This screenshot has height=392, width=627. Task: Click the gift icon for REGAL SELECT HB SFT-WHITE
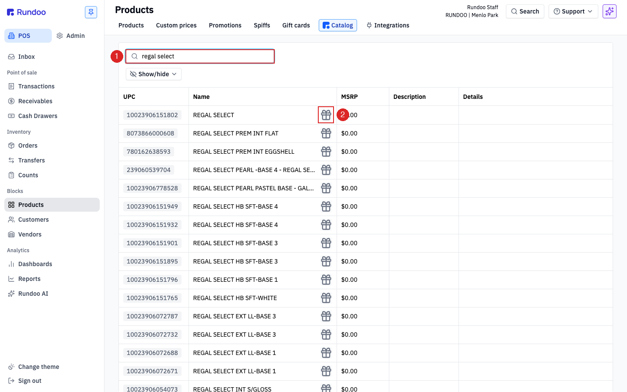(326, 298)
